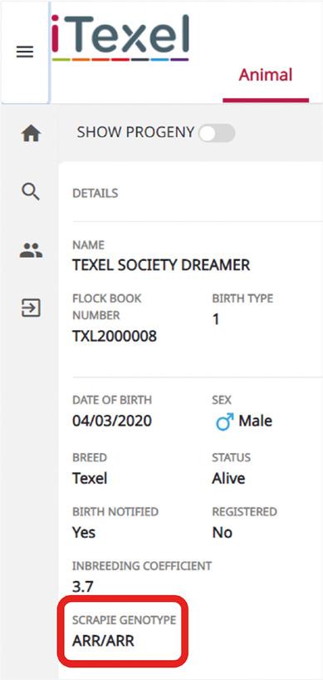Open the hamburger menu
Image resolution: width=323 pixels, height=680 pixels.
point(25,52)
